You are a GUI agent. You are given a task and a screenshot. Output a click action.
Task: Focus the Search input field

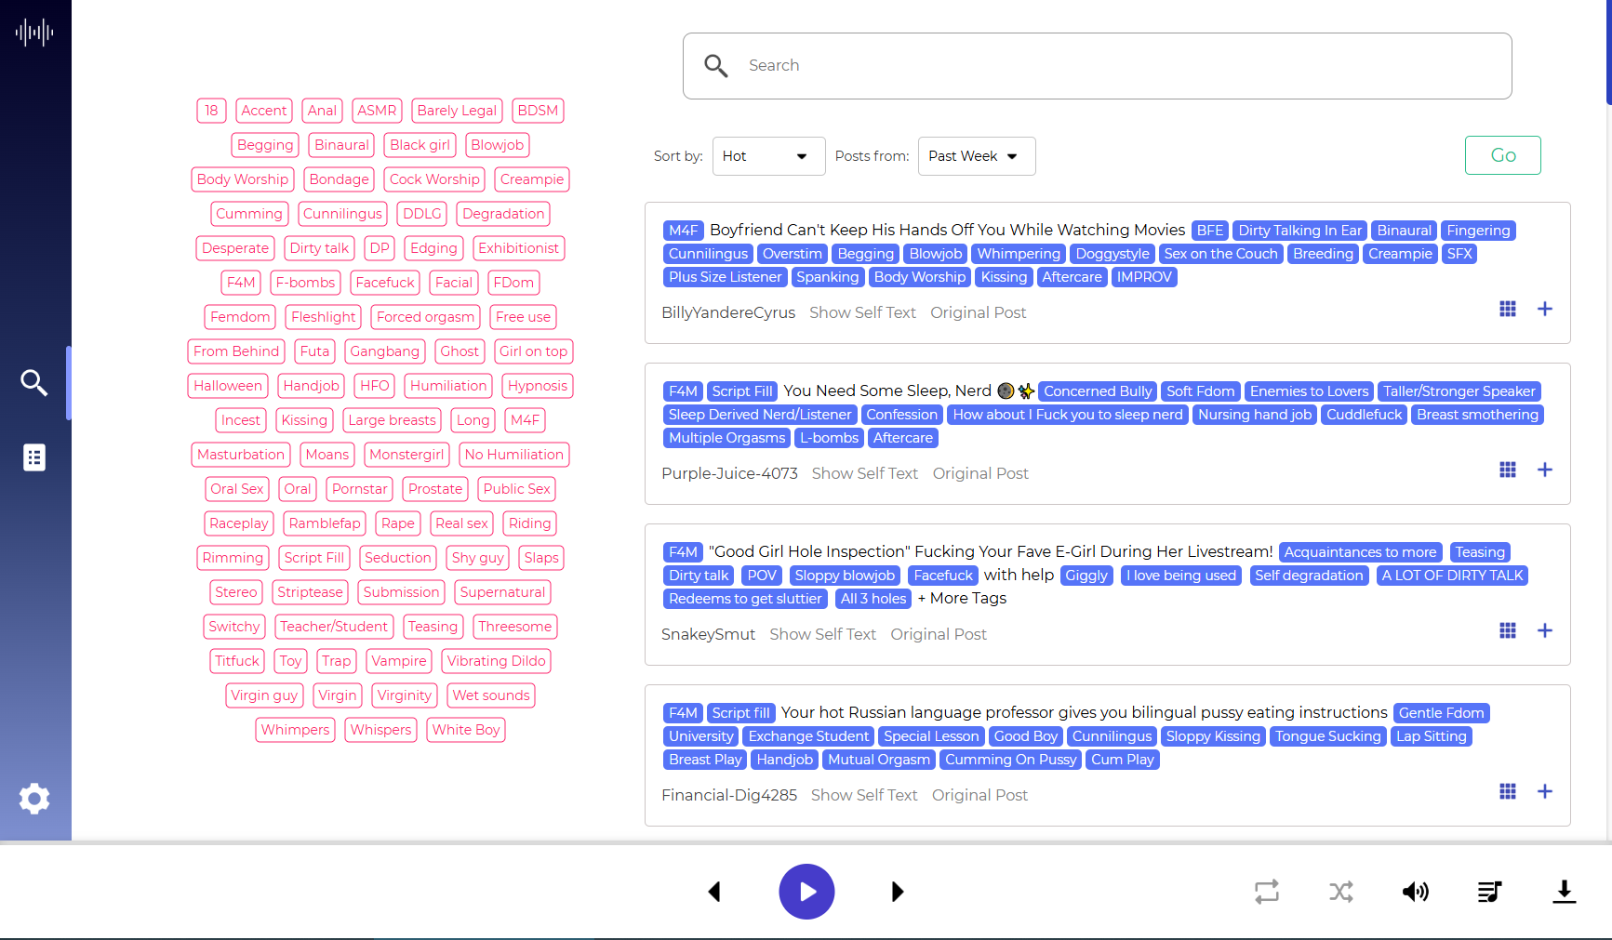click(1098, 66)
